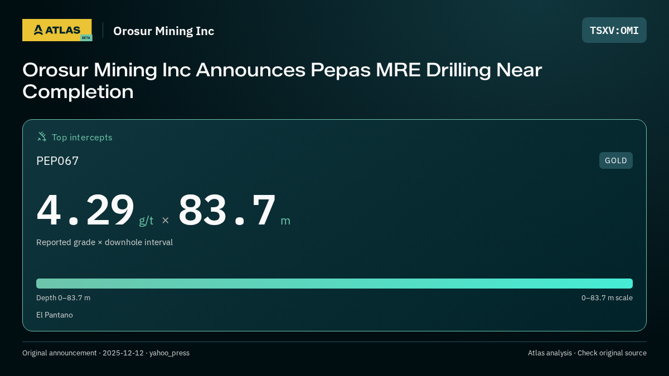The height and width of the screenshot is (376, 669).
Task: Click the depth interval progress bar
Action: (334, 284)
